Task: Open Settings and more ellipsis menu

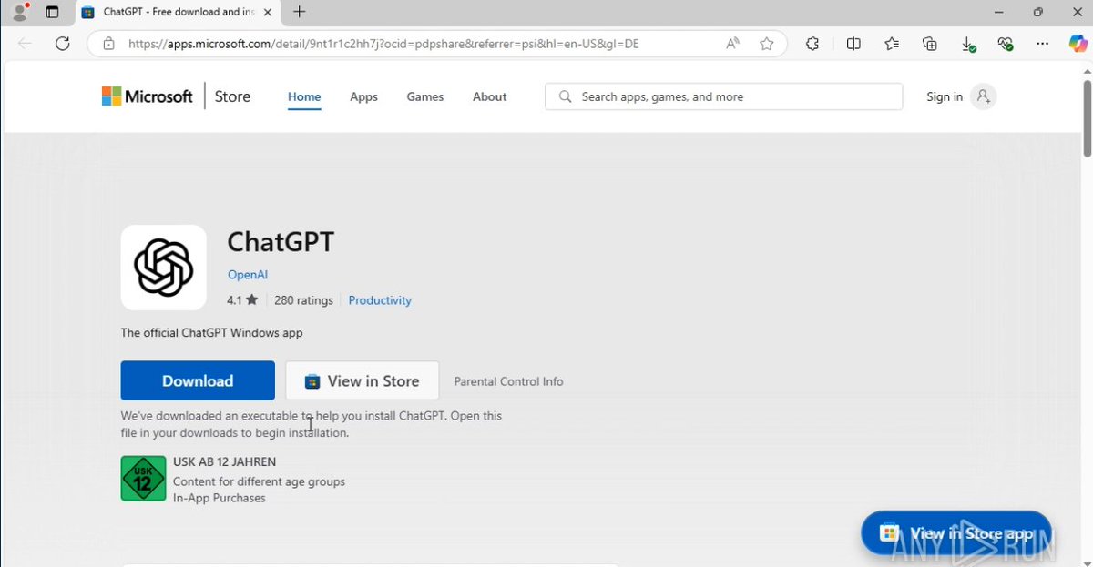Action: (x=1043, y=44)
